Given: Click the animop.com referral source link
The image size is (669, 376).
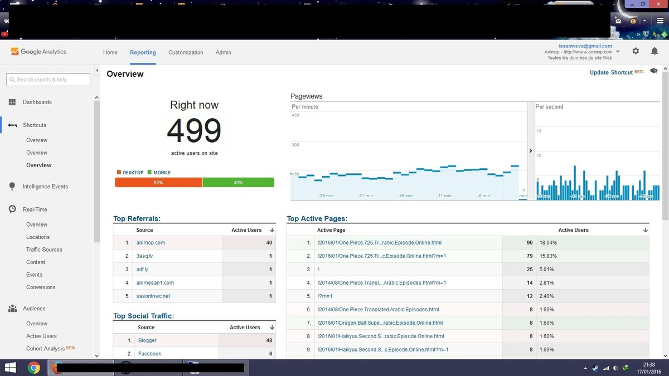Looking at the screenshot, I should click(x=151, y=243).
